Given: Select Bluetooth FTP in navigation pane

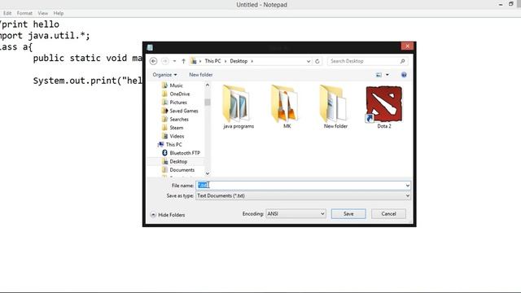Looking at the screenshot, I should pyautogui.click(x=185, y=153).
